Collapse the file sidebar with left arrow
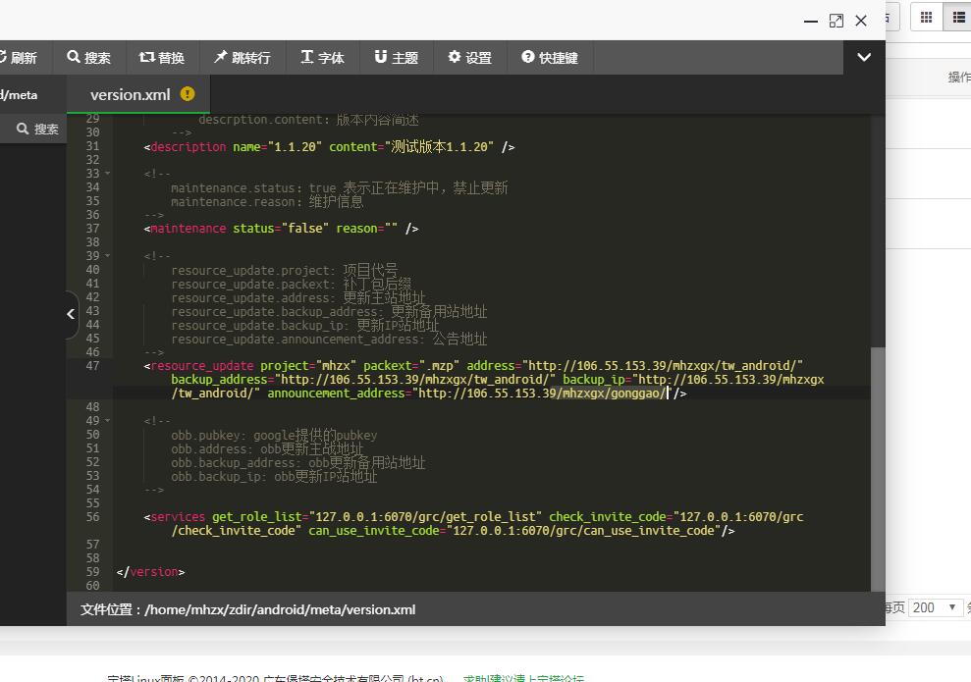Image resolution: width=971 pixels, height=682 pixels. tap(71, 314)
